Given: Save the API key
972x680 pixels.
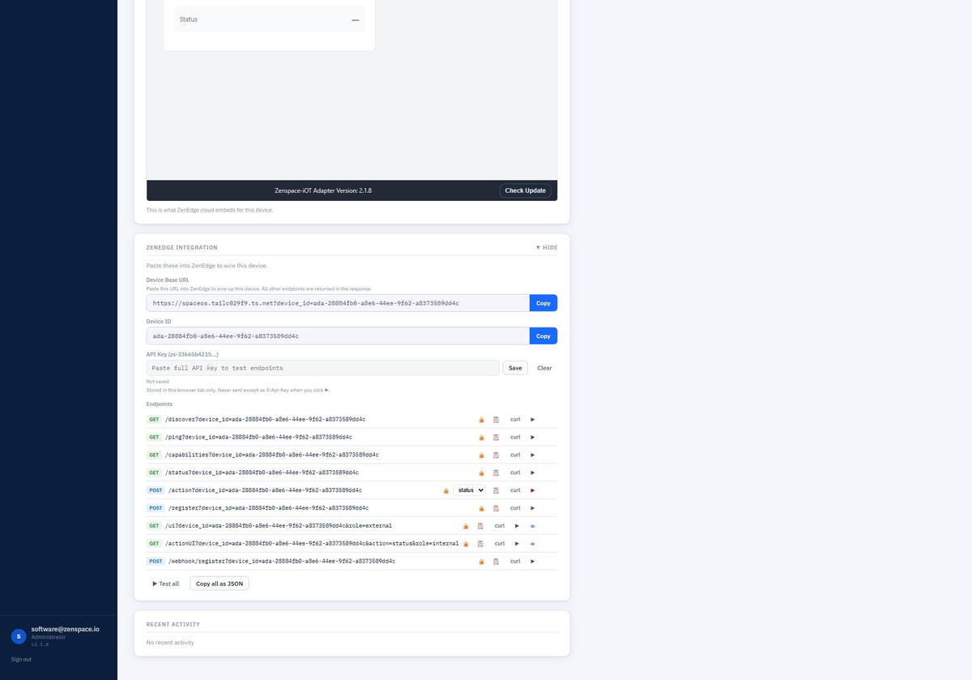Looking at the screenshot, I should (515, 368).
